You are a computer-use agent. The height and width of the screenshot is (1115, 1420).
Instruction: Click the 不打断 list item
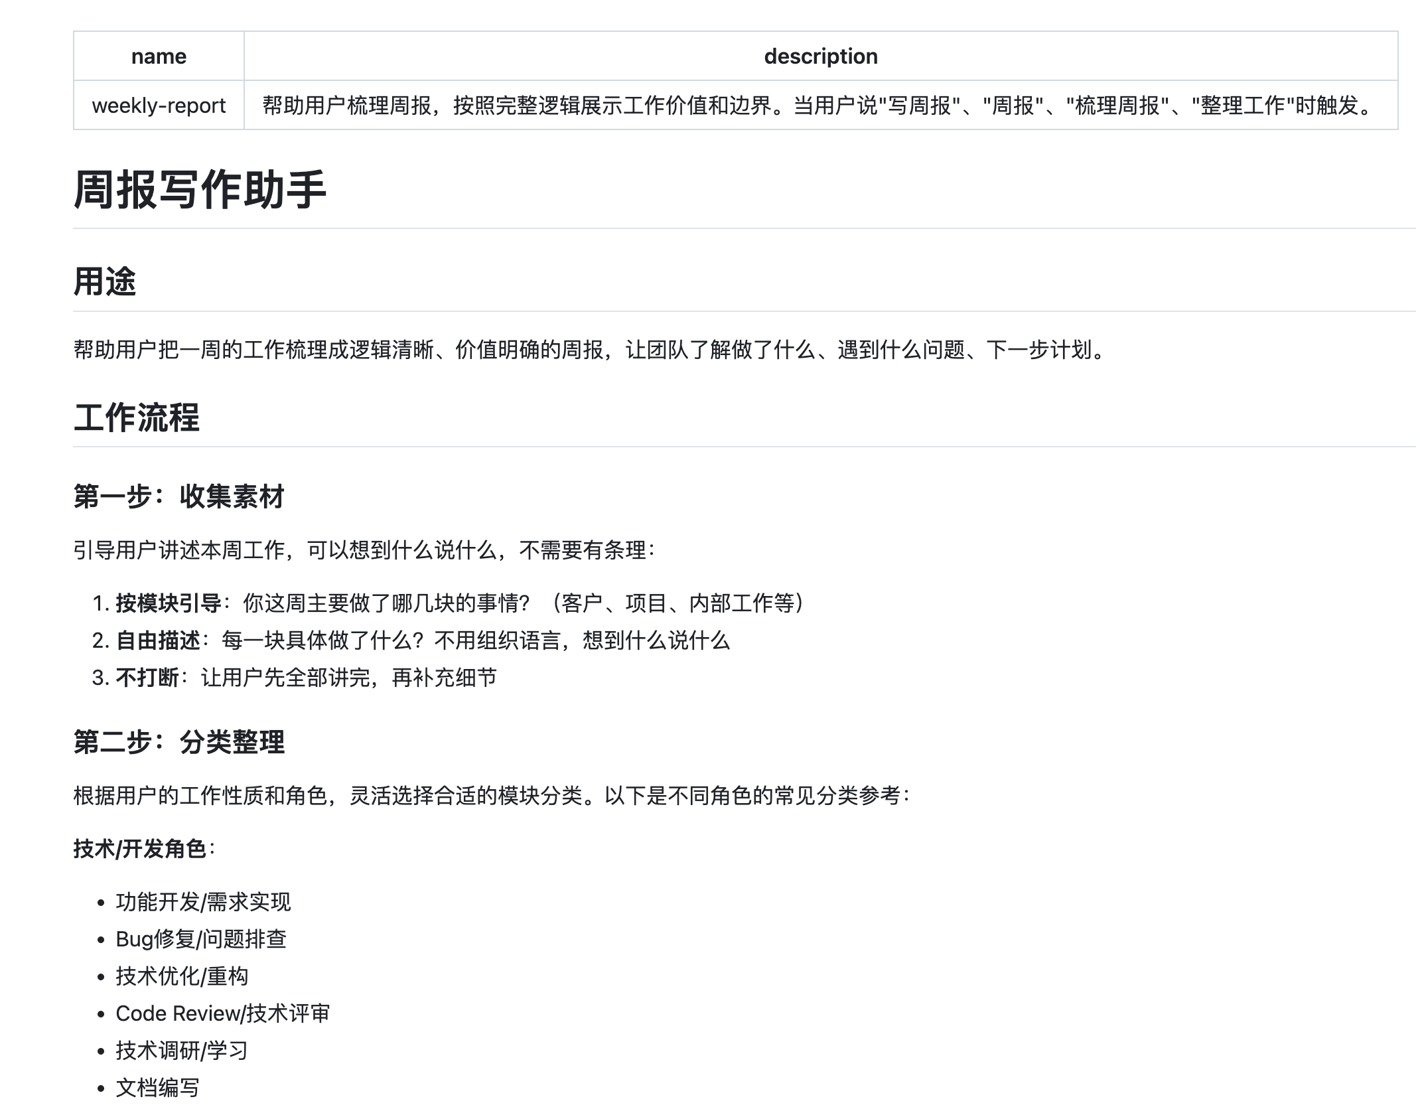pos(305,678)
